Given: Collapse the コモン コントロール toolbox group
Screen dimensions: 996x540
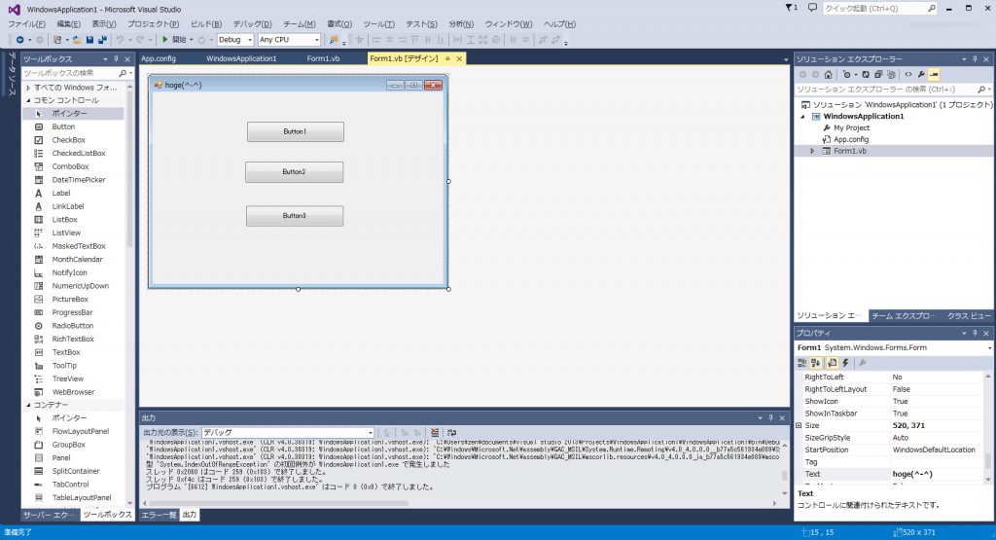Looking at the screenshot, I should click(28, 100).
